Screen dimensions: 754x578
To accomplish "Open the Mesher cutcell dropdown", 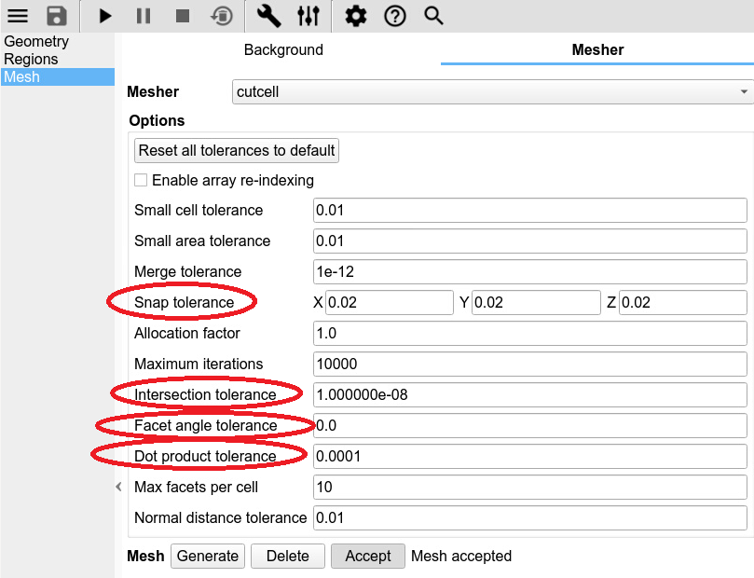I will (x=492, y=92).
